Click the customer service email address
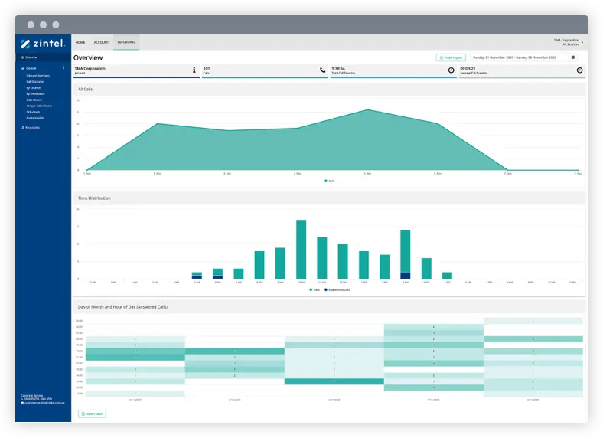Screen dimensions: 603x438 point(43,403)
